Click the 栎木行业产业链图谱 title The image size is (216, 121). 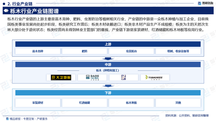pos(35,11)
